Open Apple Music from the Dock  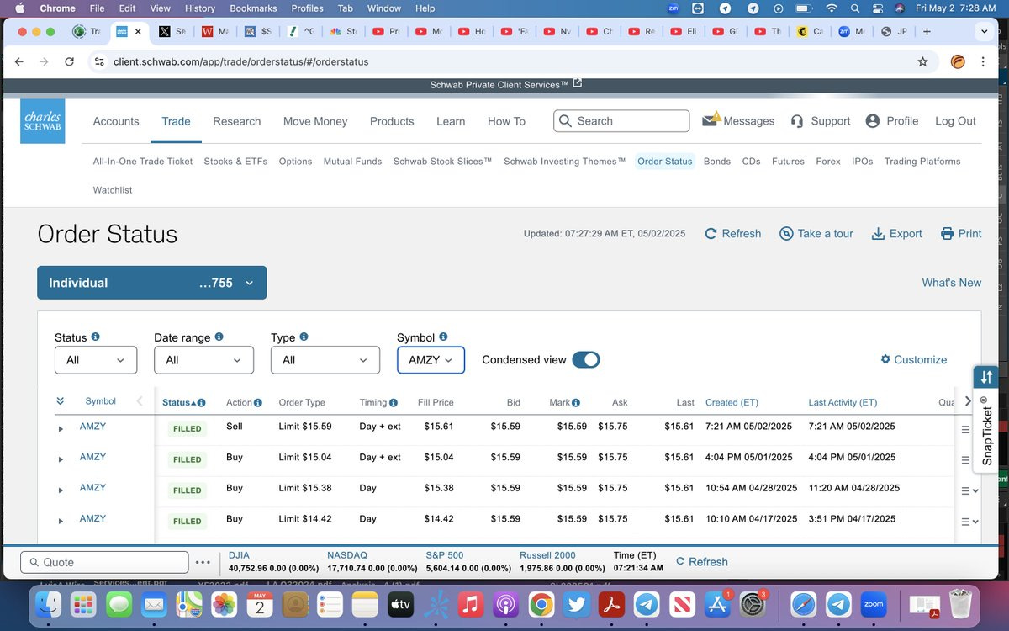click(470, 604)
